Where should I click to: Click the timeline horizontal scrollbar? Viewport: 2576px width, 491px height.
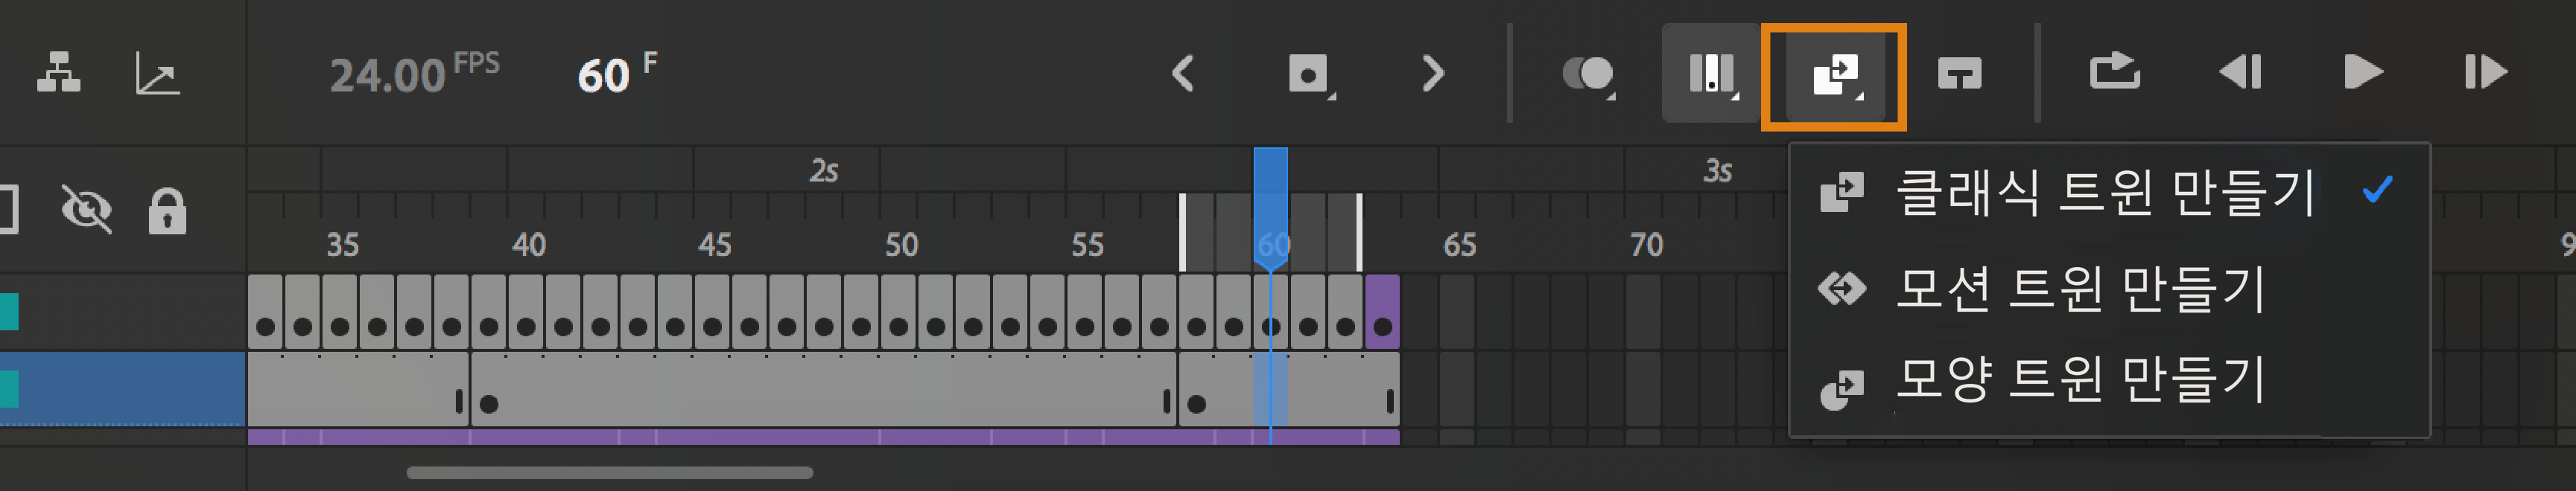coord(609,473)
